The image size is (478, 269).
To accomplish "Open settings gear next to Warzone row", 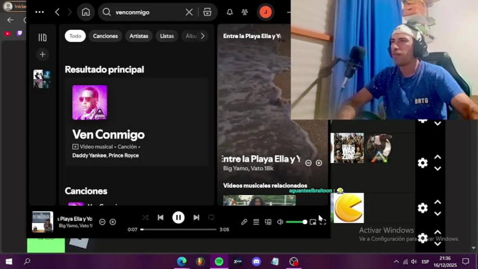I will pos(423,163).
